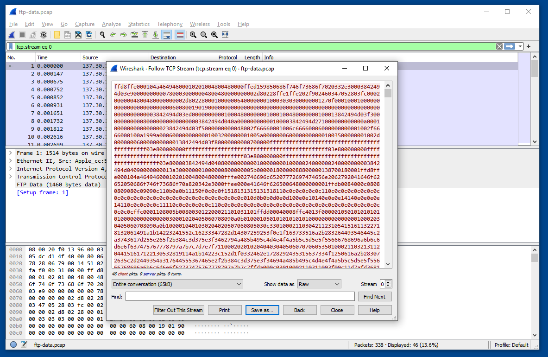Click capture file properties status icon
548x357 pixels.
(24, 344)
